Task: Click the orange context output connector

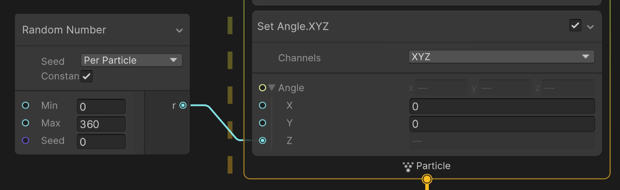Action: [427, 179]
